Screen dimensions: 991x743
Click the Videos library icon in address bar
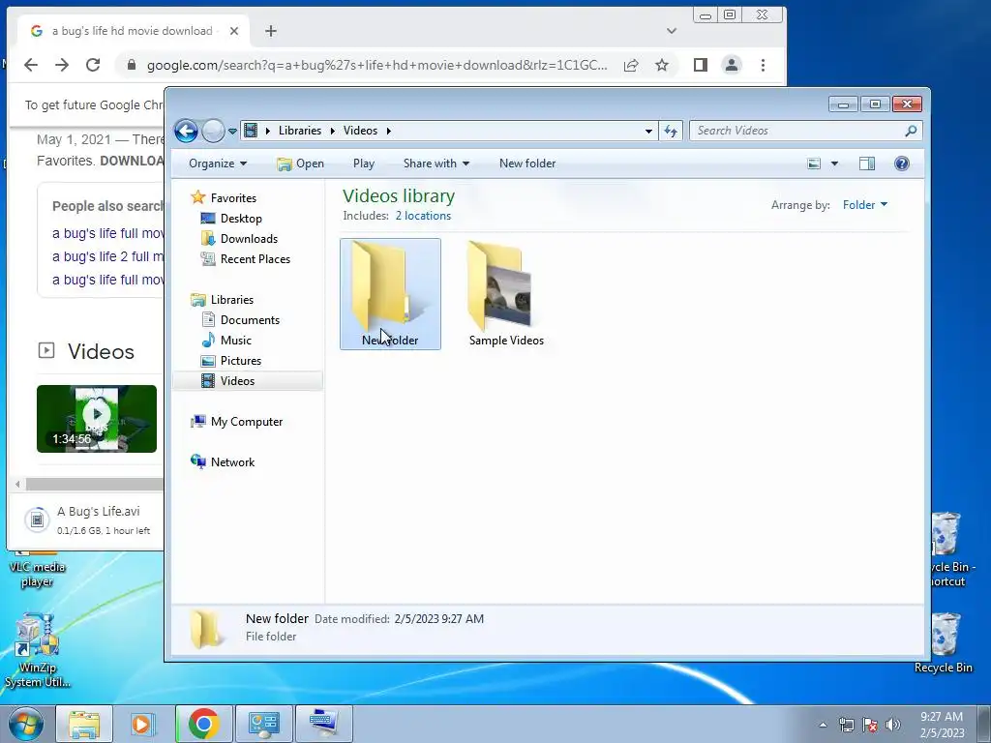point(251,131)
